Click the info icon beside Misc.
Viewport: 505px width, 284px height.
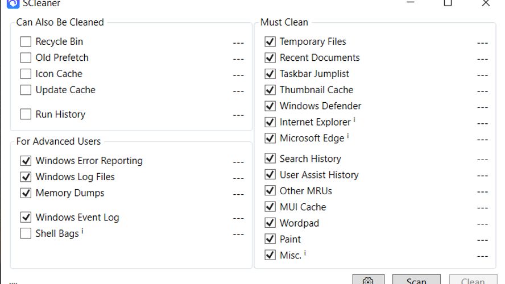[x=305, y=253]
